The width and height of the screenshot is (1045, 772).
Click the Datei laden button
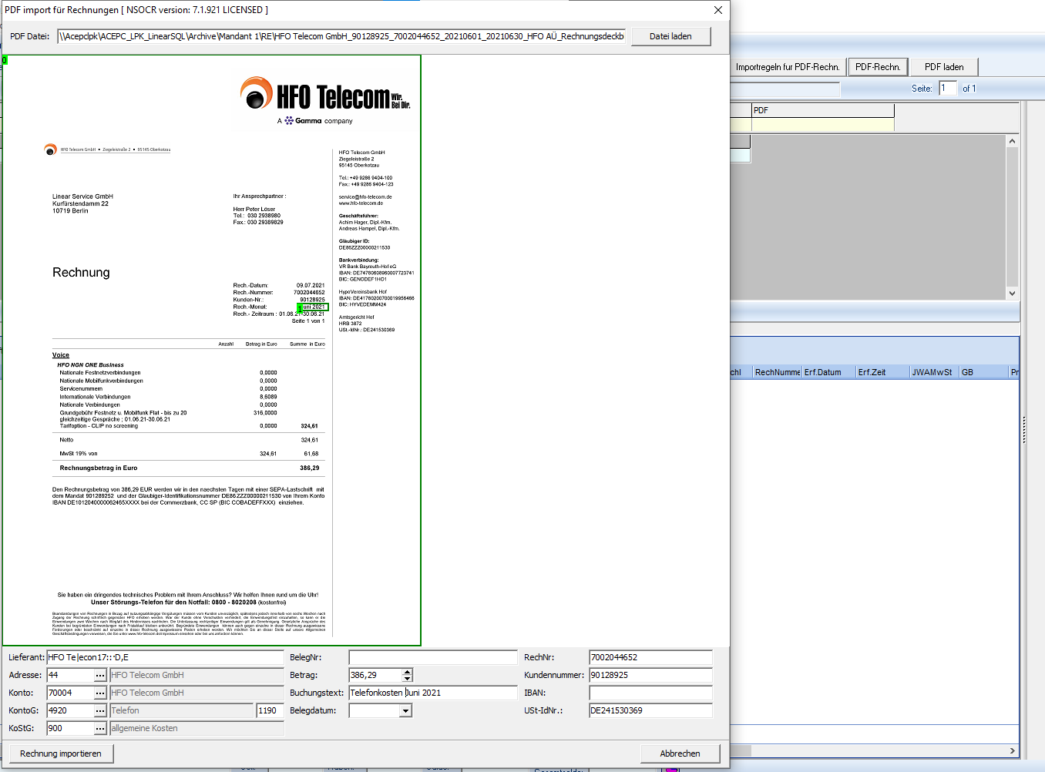(x=670, y=36)
